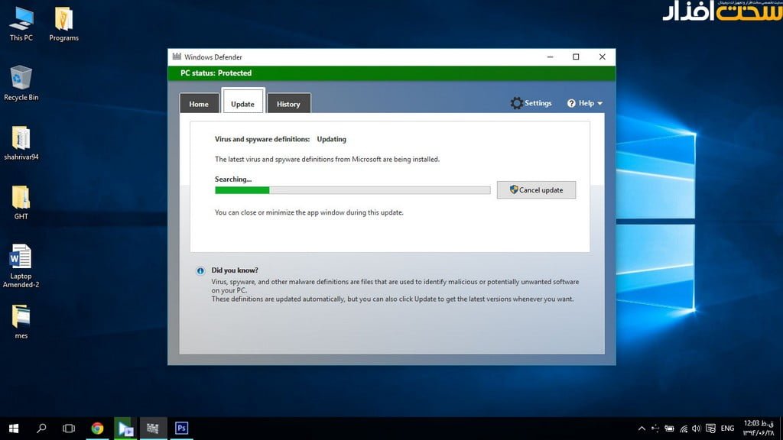
Task: Open the Windows Start menu
Action: [x=13, y=429]
